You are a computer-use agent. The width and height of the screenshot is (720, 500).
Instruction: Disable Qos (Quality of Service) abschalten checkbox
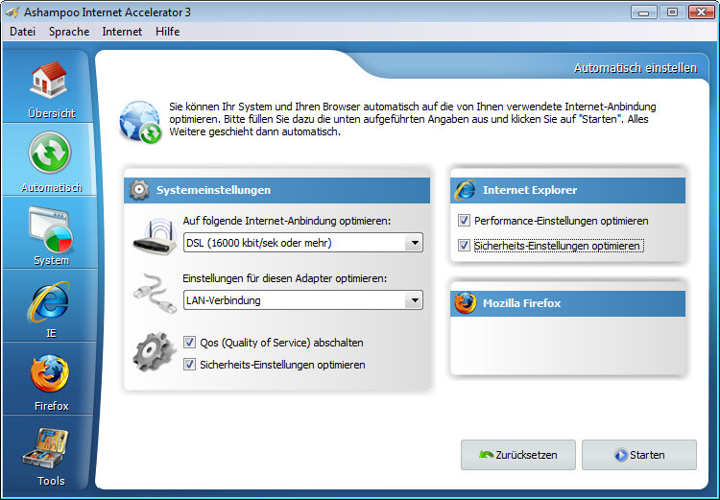pos(189,343)
